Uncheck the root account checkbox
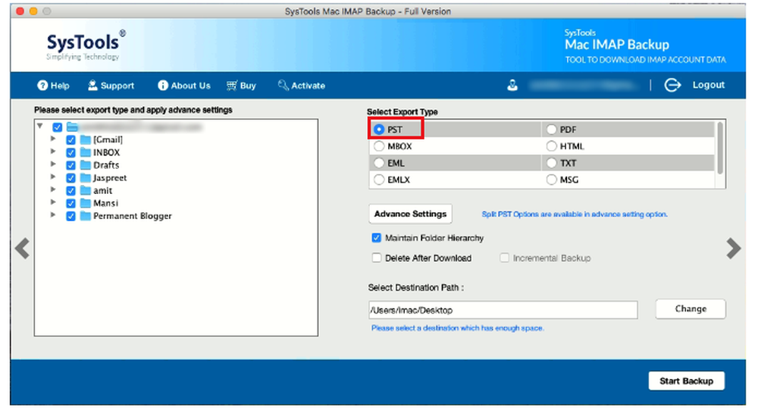 57,127
